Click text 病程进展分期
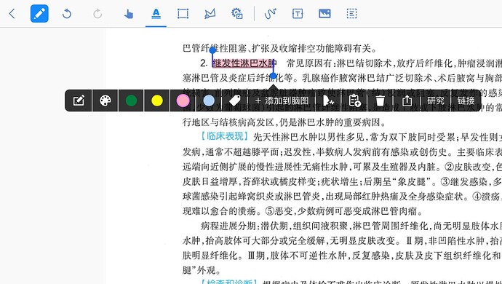502x284 pixels. click(228, 226)
